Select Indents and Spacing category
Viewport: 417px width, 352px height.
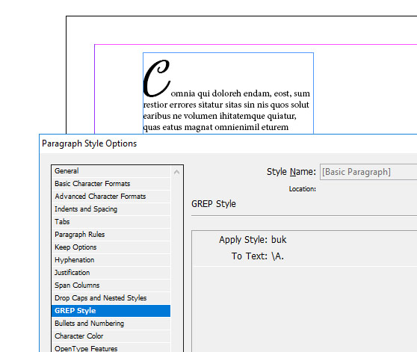coord(111,209)
